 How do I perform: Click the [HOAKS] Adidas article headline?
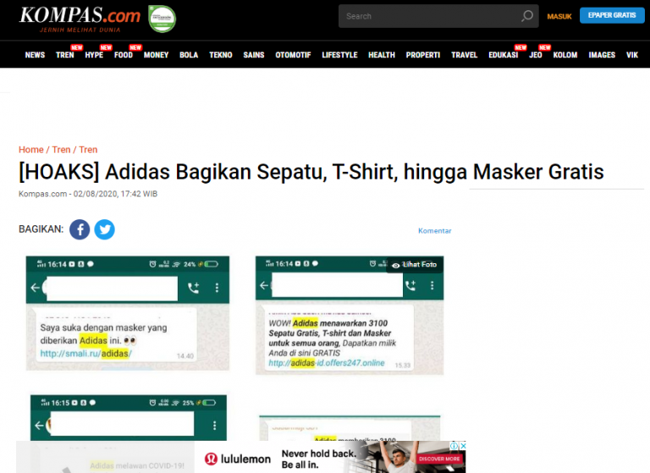coord(311,172)
